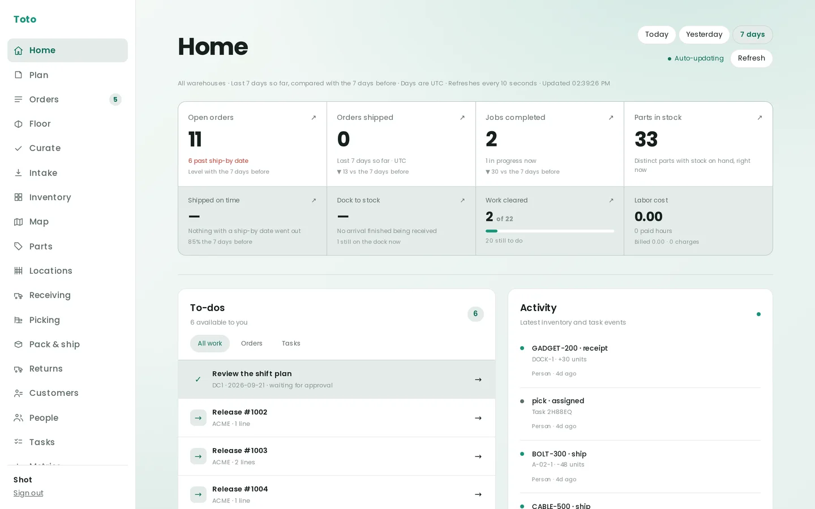Viewport: 815px width, 509px height.
Task: Switch to Orders tab in To-dos
Action: click(x=252, y=343)
